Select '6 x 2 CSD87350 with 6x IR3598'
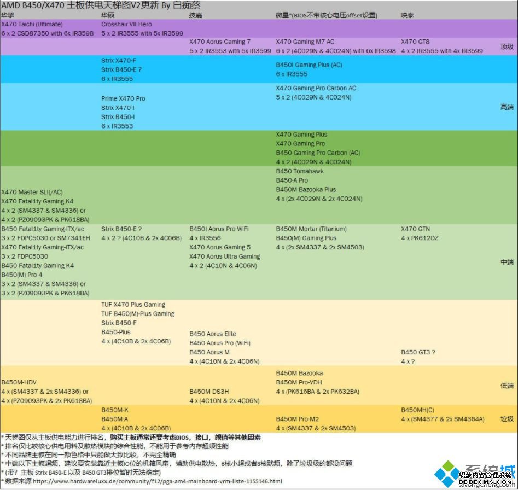Viewport: 518px width, 490px height. [48, 33]
